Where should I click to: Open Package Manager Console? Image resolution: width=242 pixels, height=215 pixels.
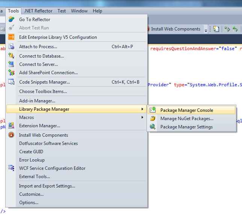coord(191,110)
